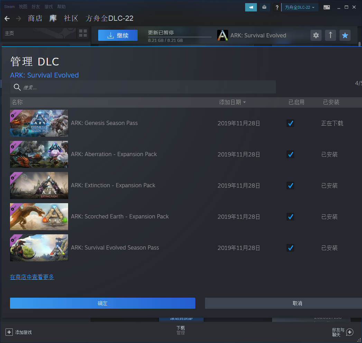Click the 继续 download button
The width and height of the screenshot is (362, 343).
[x=118, y=35]
